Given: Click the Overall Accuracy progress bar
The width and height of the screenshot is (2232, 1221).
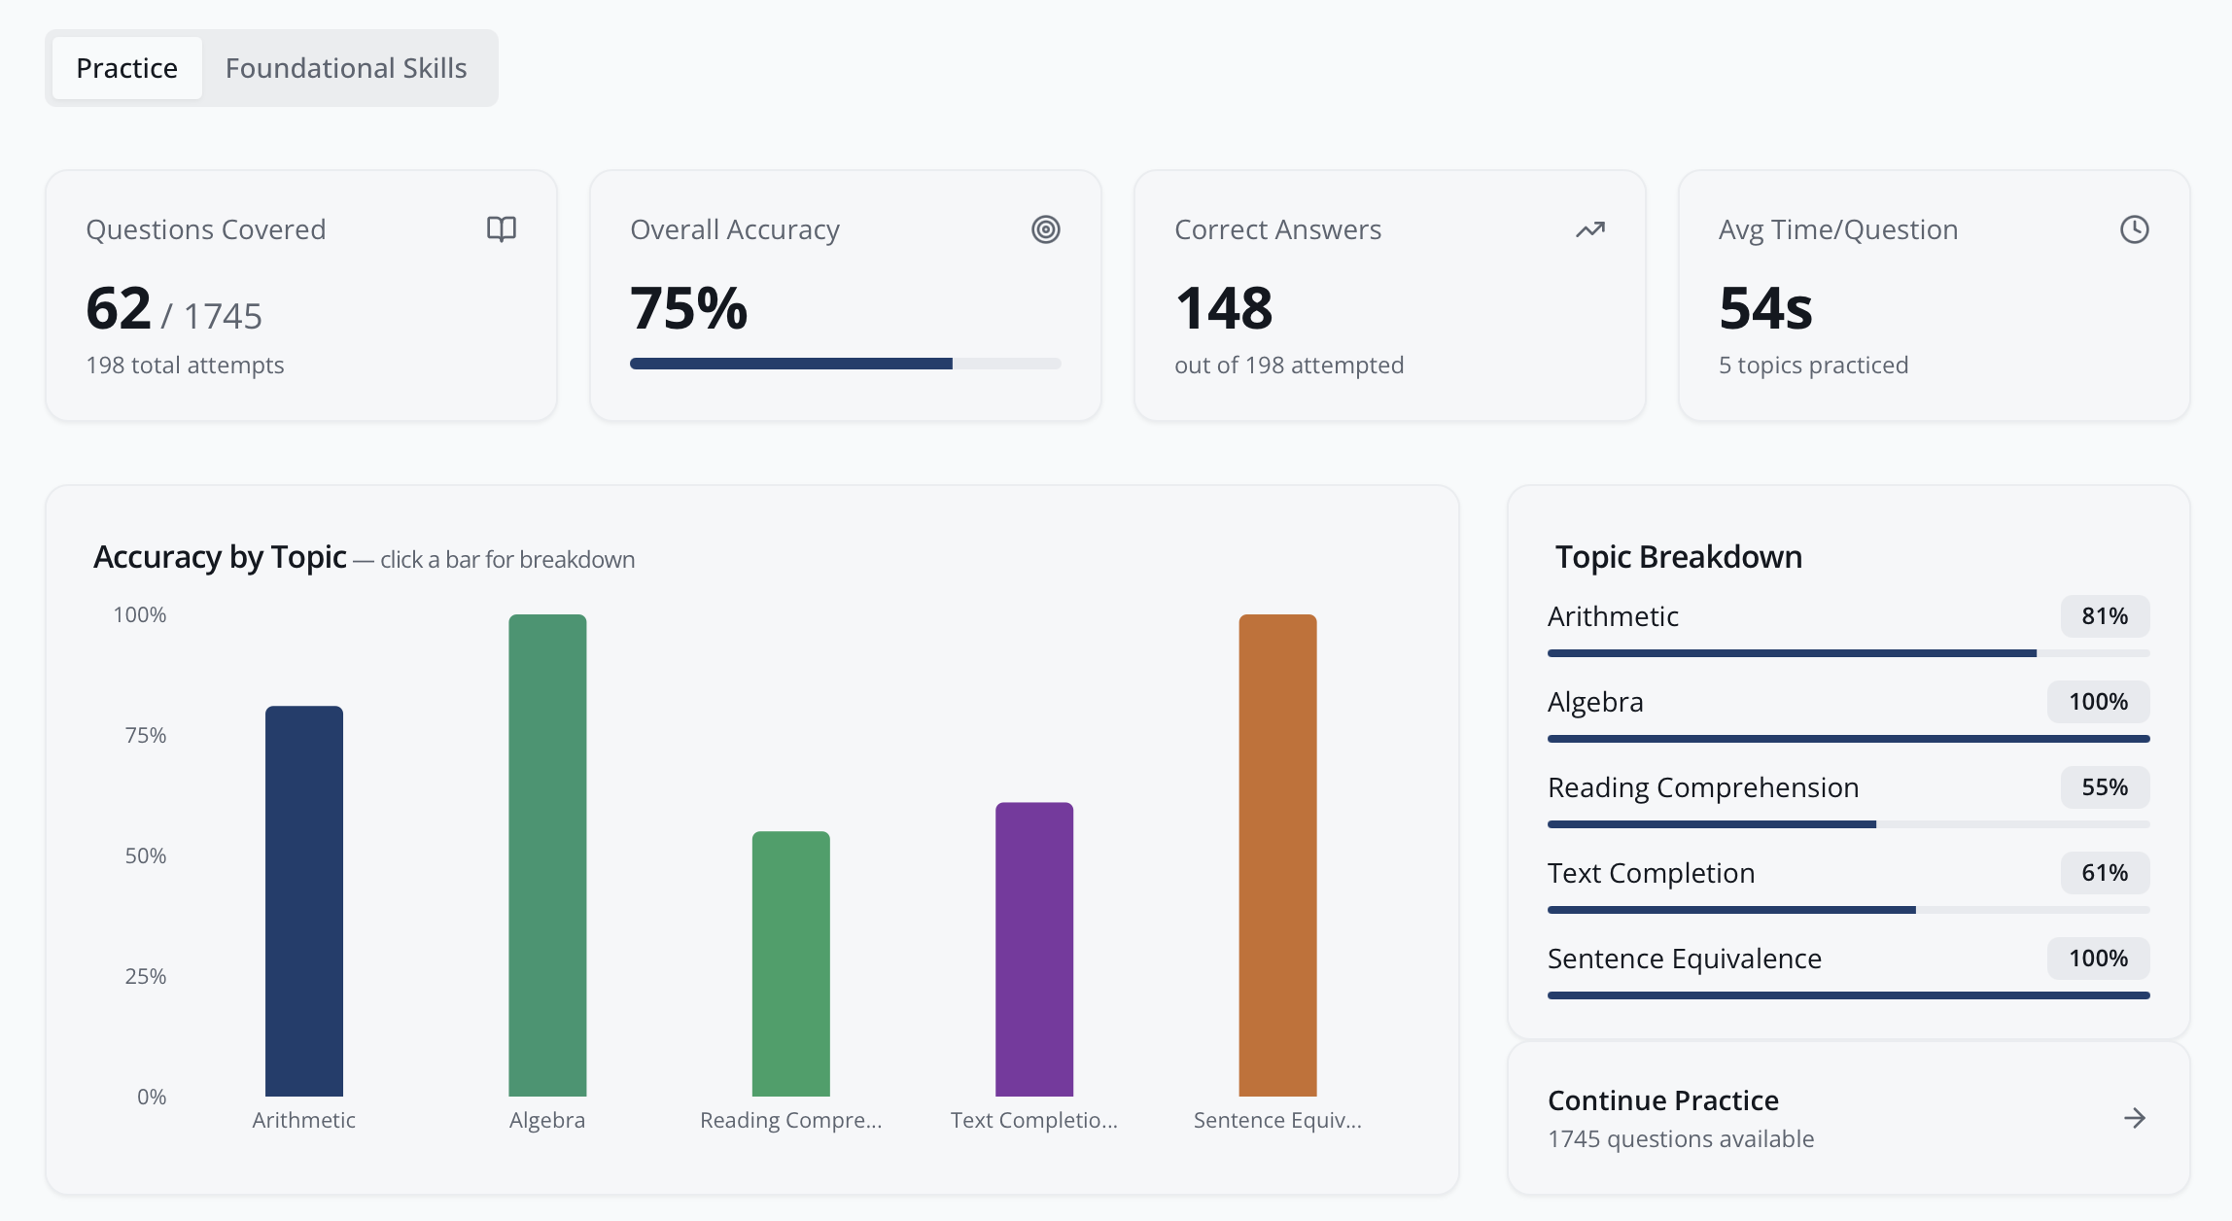Looking at the screenshot, I should click(846, 364).
